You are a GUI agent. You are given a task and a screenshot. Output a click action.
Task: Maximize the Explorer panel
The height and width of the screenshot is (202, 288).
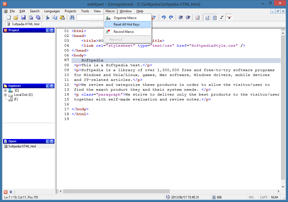(52, 86)
